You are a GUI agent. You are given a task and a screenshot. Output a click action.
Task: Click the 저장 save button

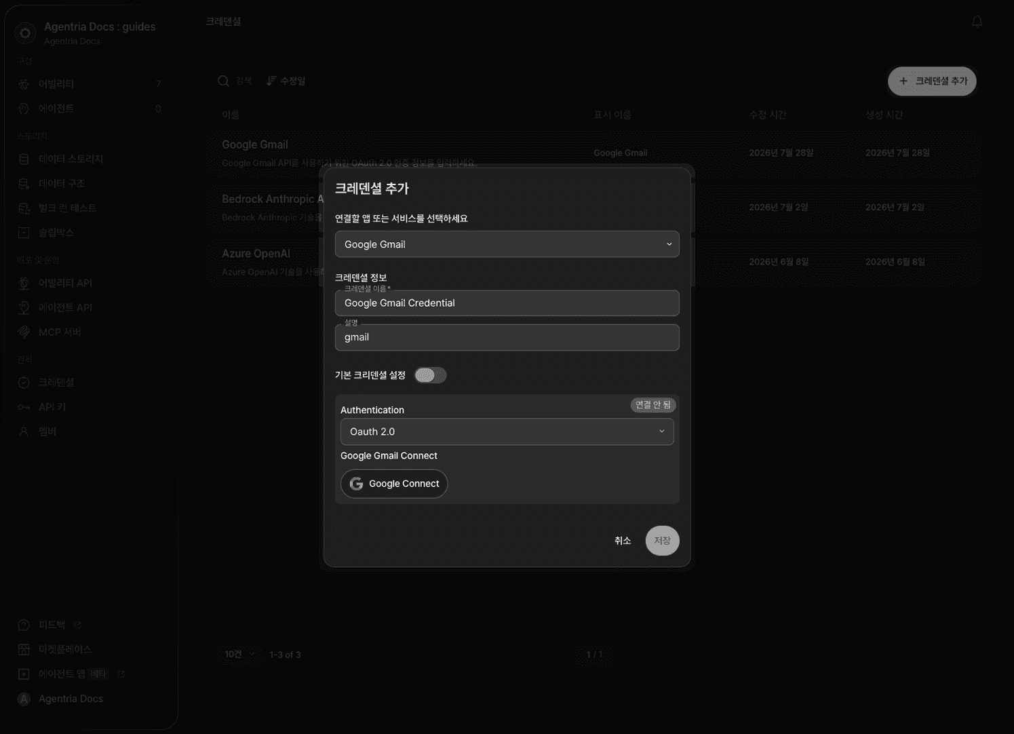coord(662,541)
